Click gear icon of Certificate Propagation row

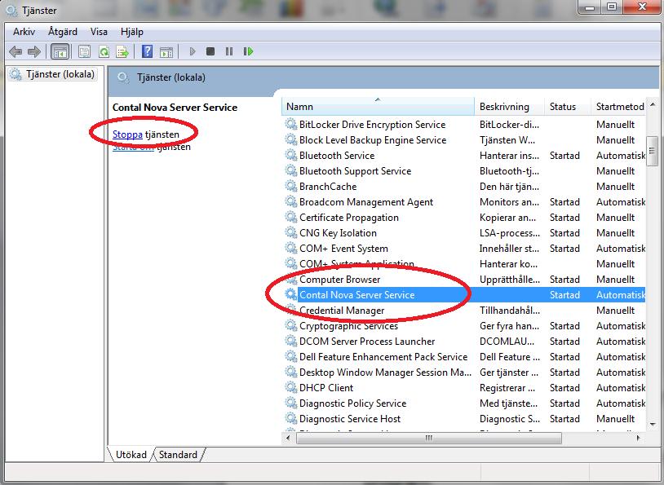point(291,217)
